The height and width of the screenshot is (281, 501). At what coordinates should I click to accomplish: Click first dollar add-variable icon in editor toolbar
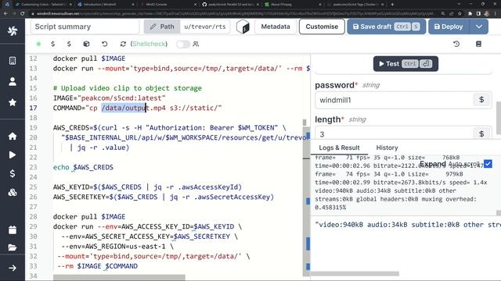point(52,44)
